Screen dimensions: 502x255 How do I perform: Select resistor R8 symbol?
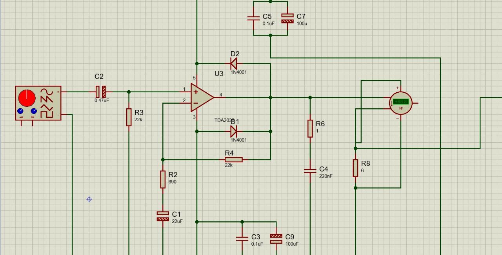tap(355, 168)
